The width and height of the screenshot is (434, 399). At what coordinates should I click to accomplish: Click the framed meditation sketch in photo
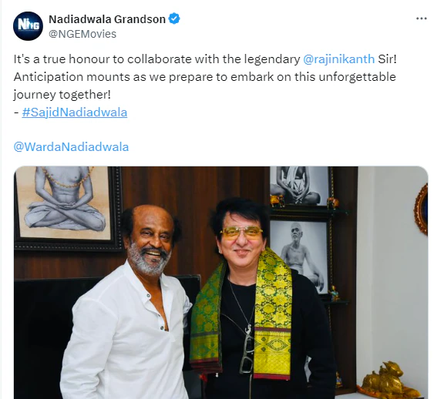(68, 207)
